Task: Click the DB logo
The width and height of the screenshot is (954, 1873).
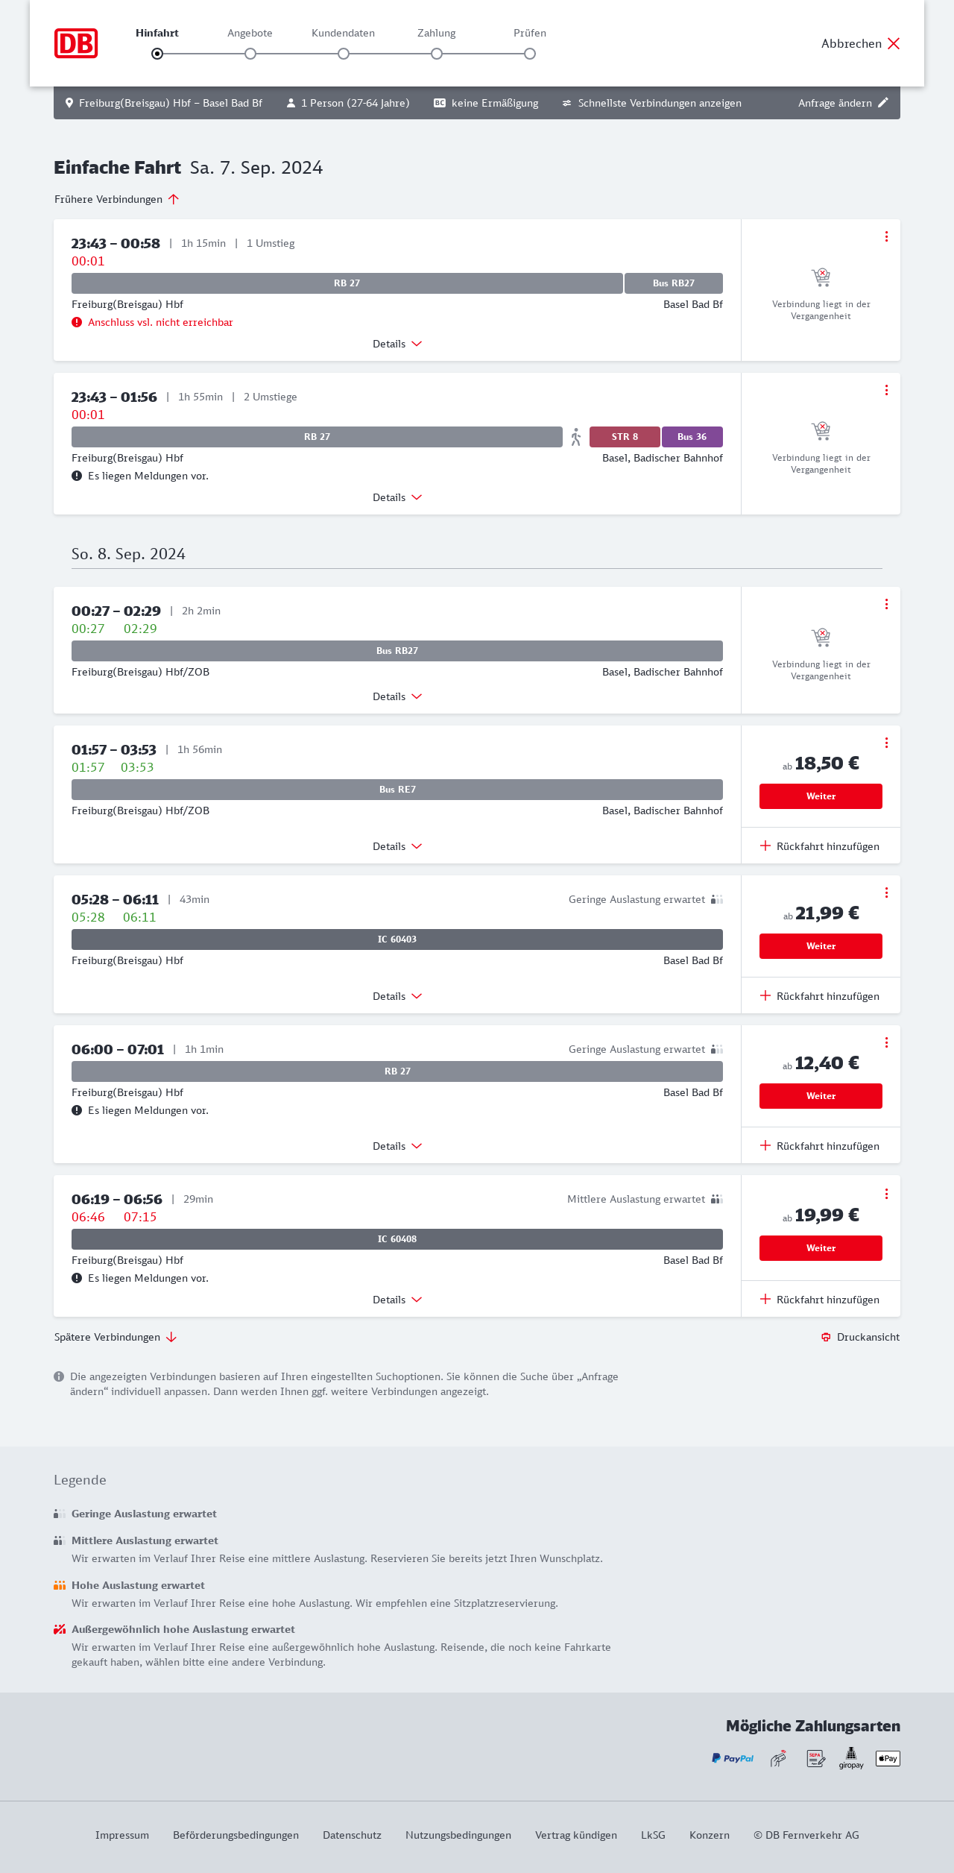Action: 76,43
